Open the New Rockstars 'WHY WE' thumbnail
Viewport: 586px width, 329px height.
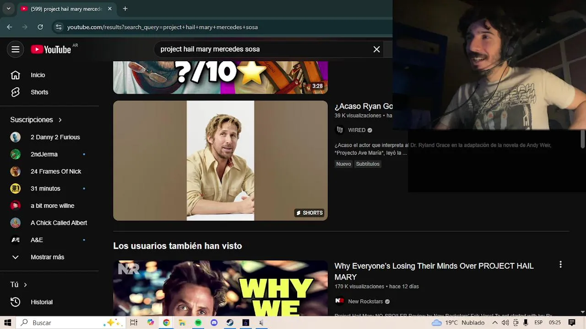(220, 288)
